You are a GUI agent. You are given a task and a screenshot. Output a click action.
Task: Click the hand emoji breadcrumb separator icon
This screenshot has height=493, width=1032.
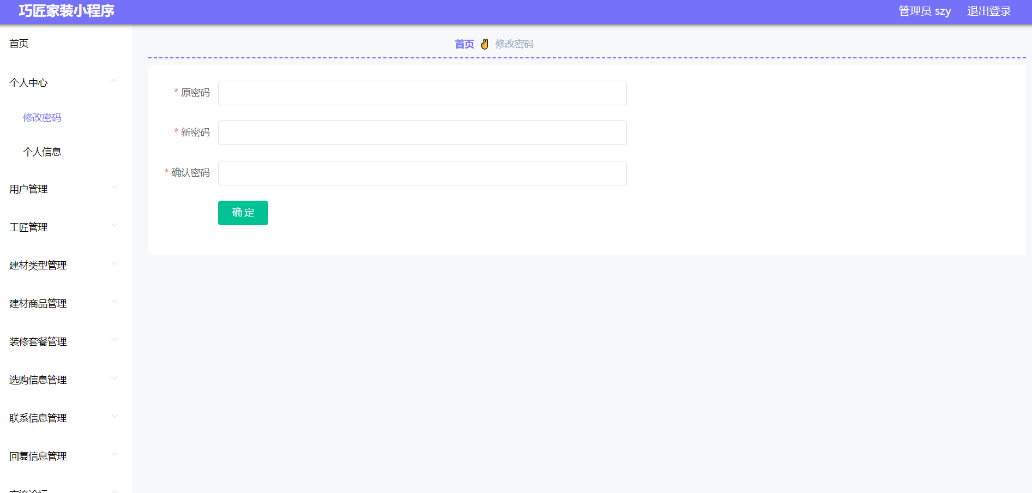point(485,44)
